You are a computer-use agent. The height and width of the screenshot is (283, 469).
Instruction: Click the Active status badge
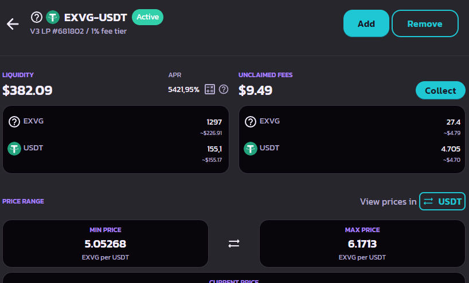pyautogui.click(x=147, y=17)
